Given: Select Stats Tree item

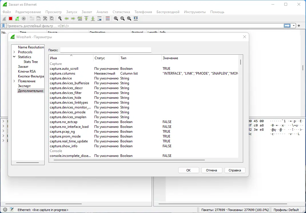Looking at the screenshot, I should point(31,62).
